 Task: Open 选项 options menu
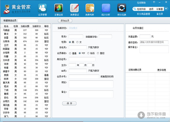[x=151, y=9]
